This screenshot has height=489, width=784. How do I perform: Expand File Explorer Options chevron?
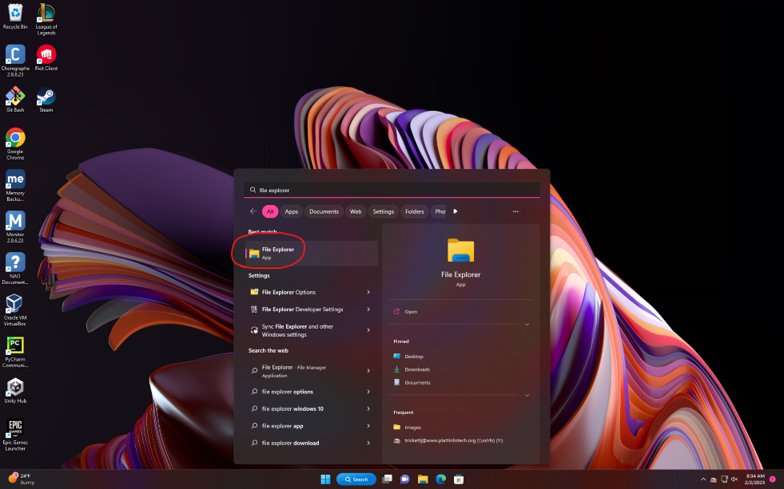click(368, 293)
